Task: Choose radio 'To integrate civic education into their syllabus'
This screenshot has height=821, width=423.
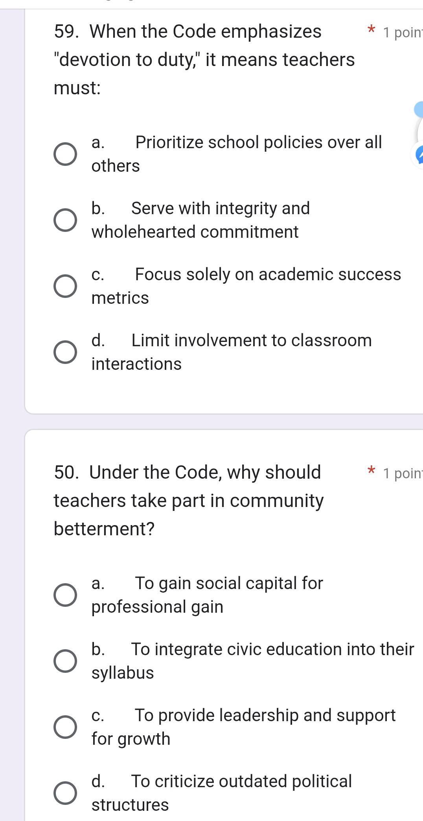Action: (65, 661)
